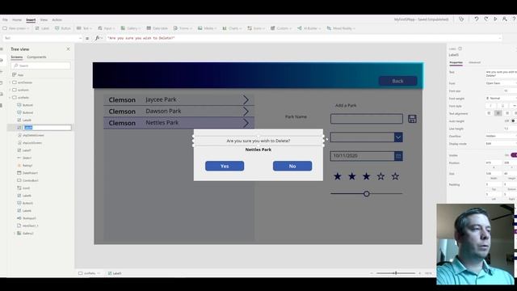Expand the Gallery node in Tree view
The height and width of the screenshot is (291, 517).
(x=15, y=234)
